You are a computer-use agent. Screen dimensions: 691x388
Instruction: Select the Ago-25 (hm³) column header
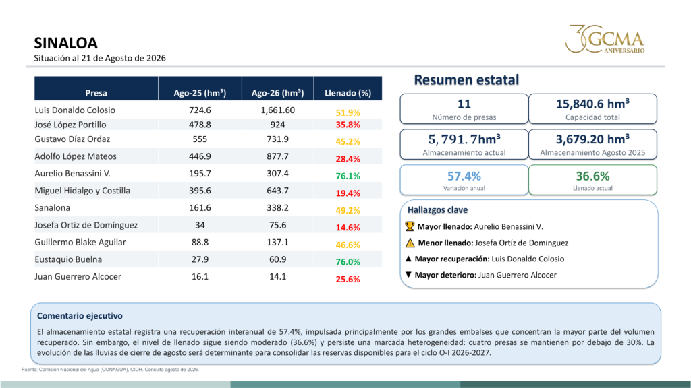click(200, 88)
